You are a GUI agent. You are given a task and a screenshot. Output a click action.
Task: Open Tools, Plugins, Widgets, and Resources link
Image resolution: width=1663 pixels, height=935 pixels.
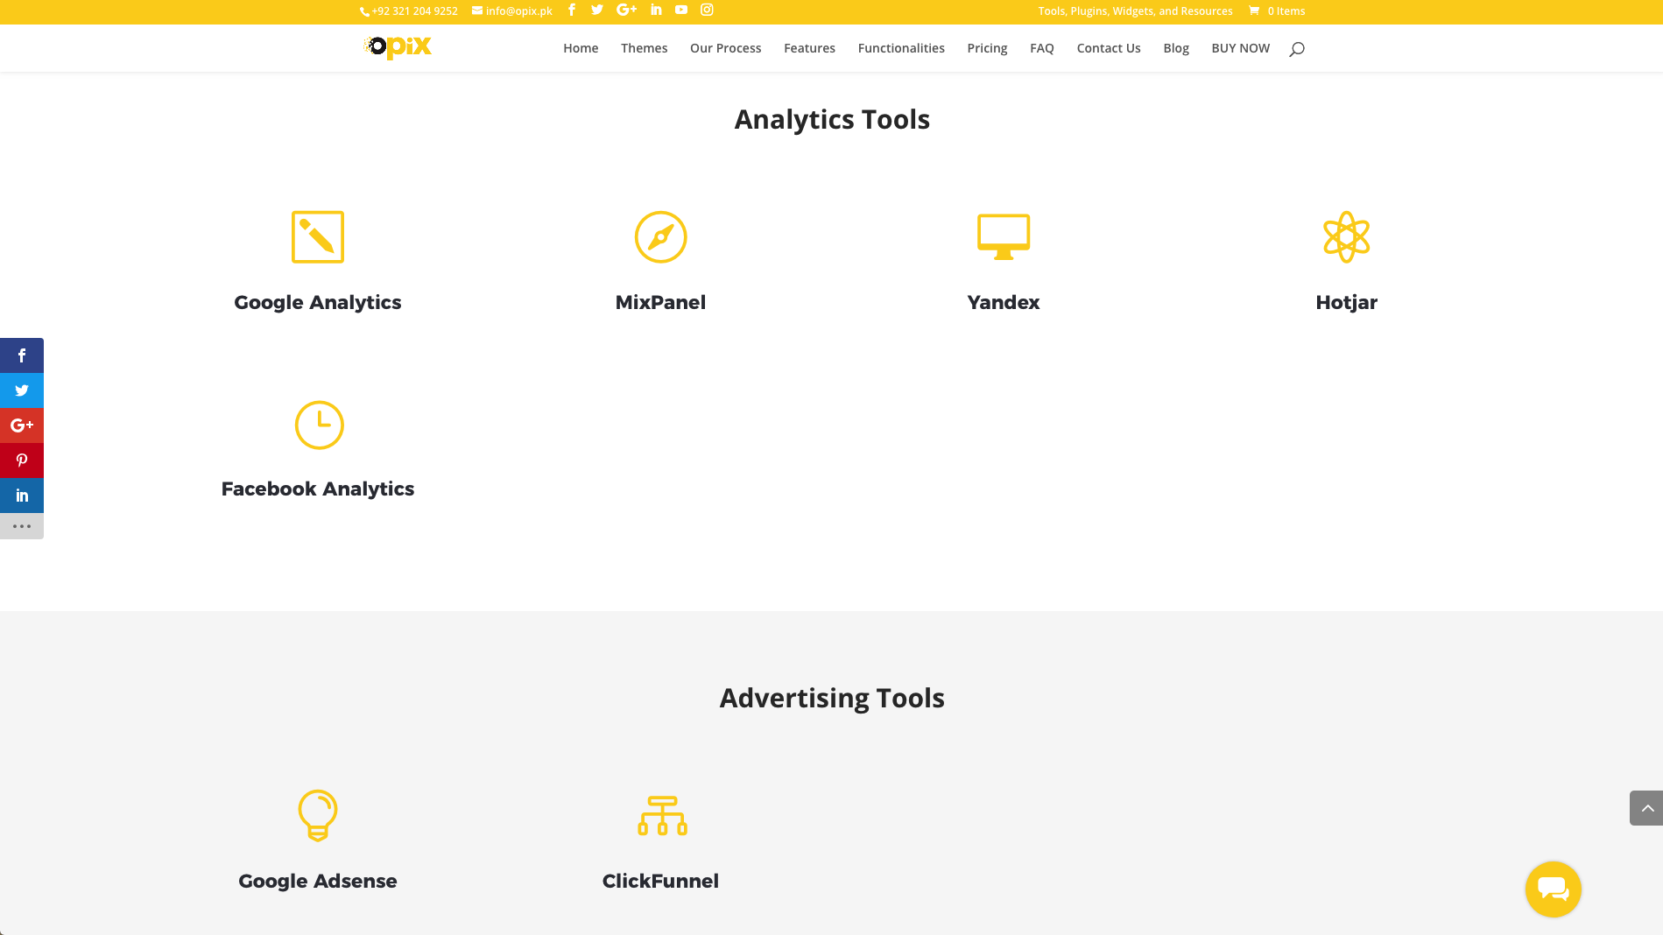pos(1135,11)
